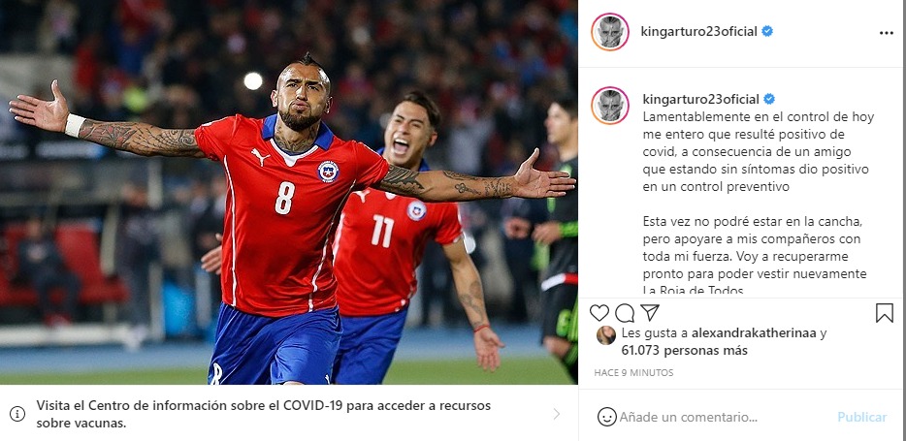Image resolution: width=906 pixels, height=441 pixels.
Task: Open the three-dot more options menu
Action: pyautogui.click(x=887, y=33)
